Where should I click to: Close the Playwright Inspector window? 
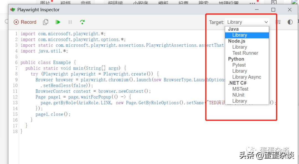(x=290, y=9)
